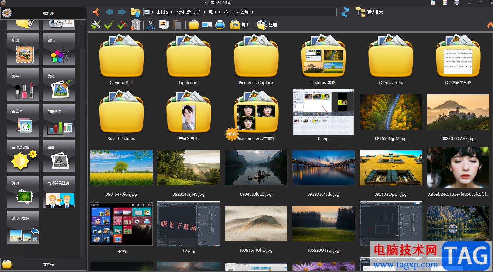
Task: Cut with the scissors icon
Action: tap(150, 25)
